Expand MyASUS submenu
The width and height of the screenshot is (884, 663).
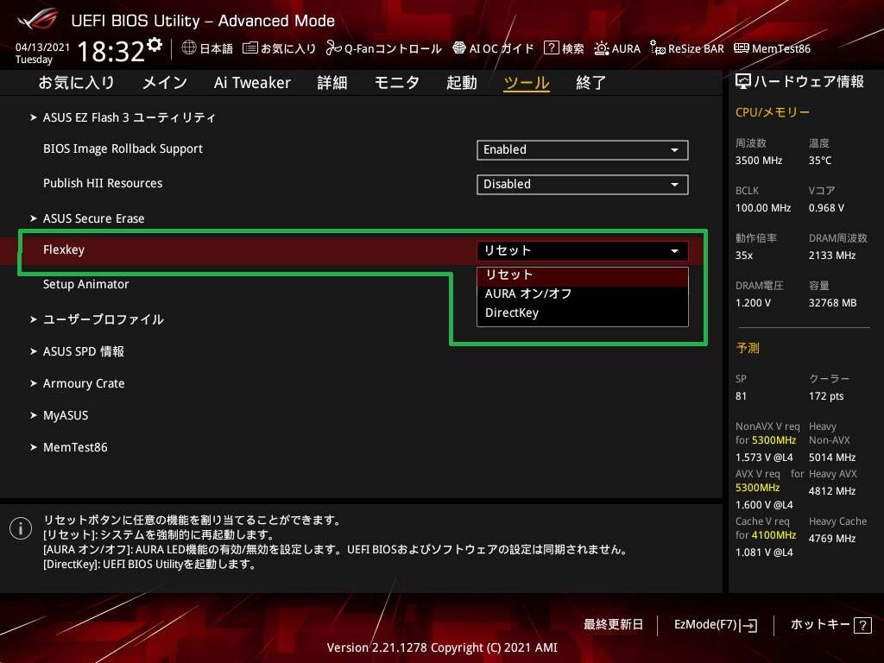pyautogui.click(x=66, y=415)
